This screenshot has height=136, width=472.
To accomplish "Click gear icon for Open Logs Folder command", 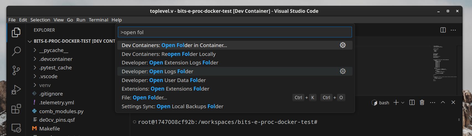I will pos(343,71).
